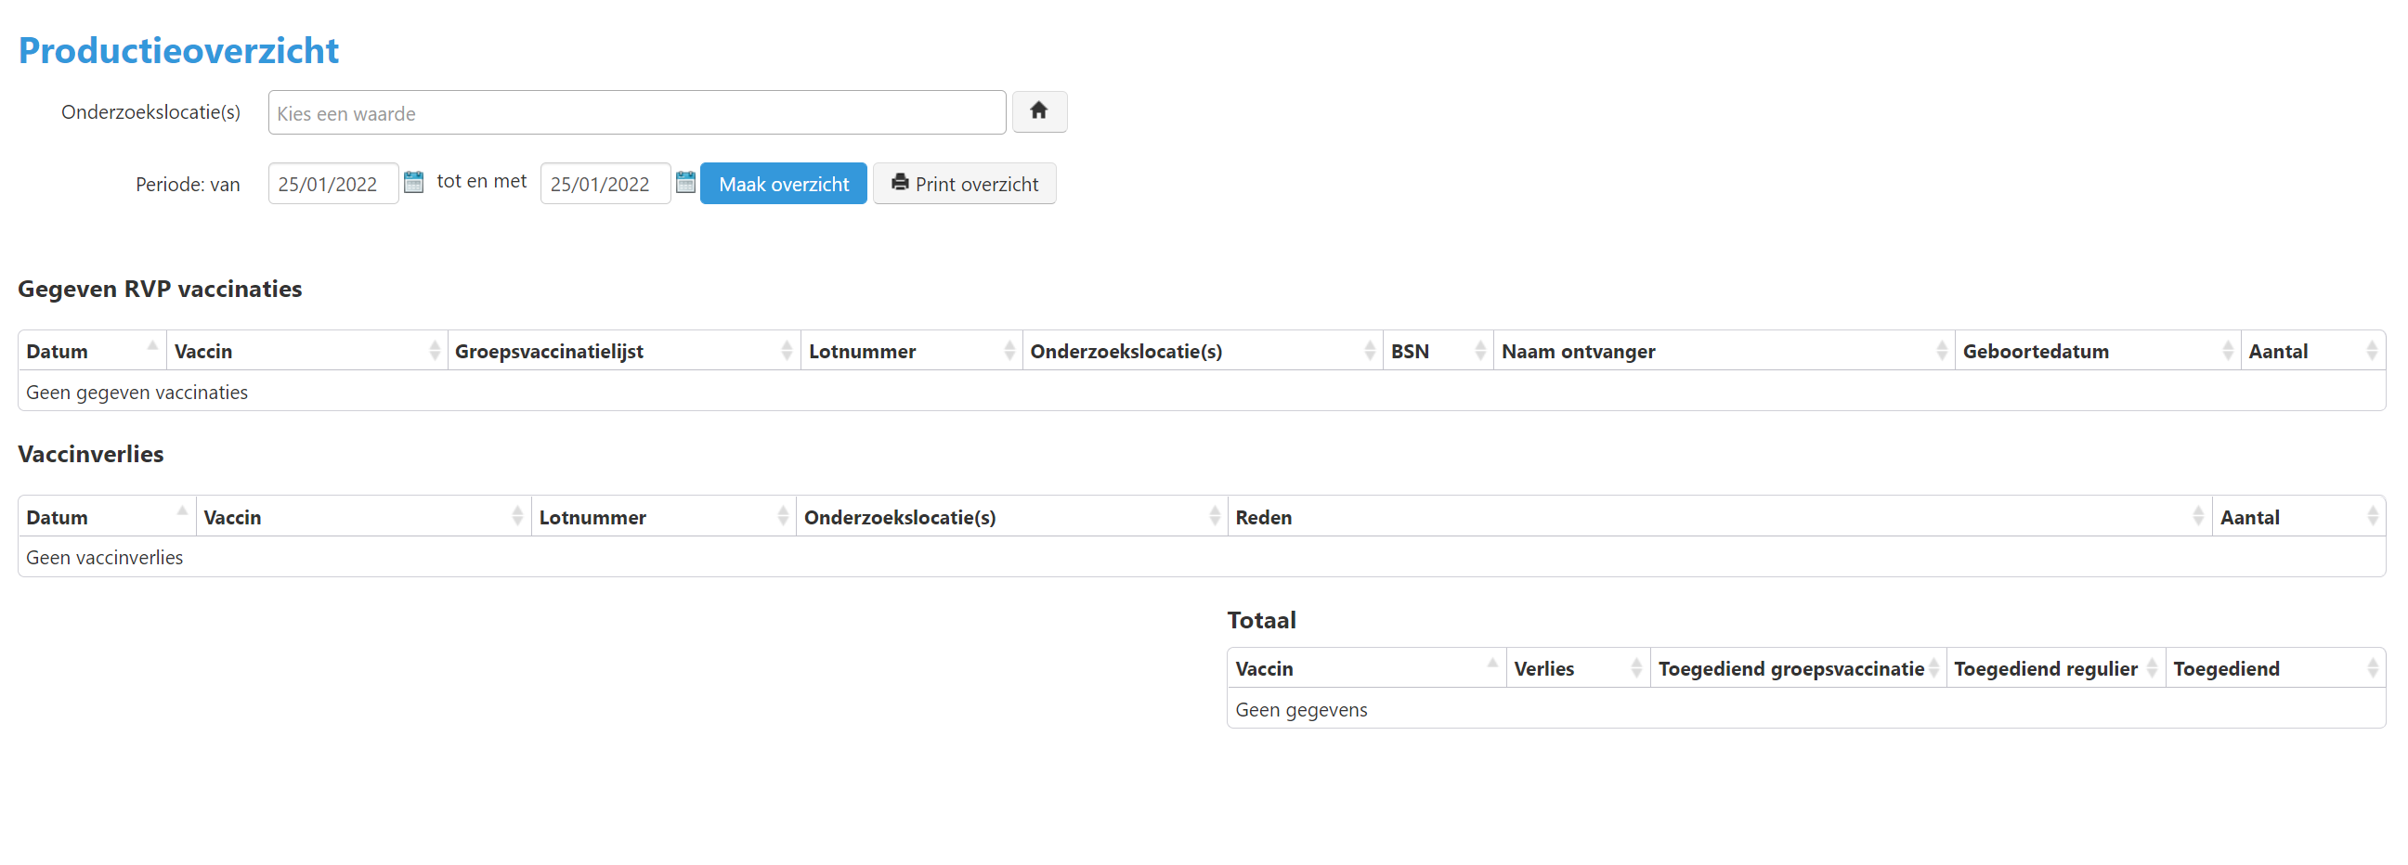Open calendar picker for the start date
The width and height of the screenshot is (2408, 865).
(x=413, y=182)
